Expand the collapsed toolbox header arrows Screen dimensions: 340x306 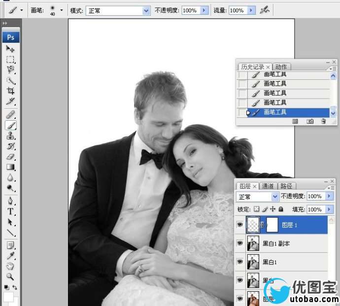(x=5, y=23)
